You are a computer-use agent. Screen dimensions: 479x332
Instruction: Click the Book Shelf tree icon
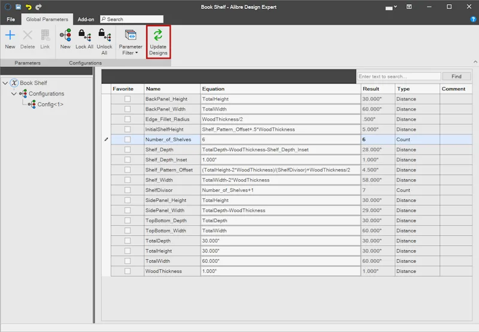click(x=14, y=83)
